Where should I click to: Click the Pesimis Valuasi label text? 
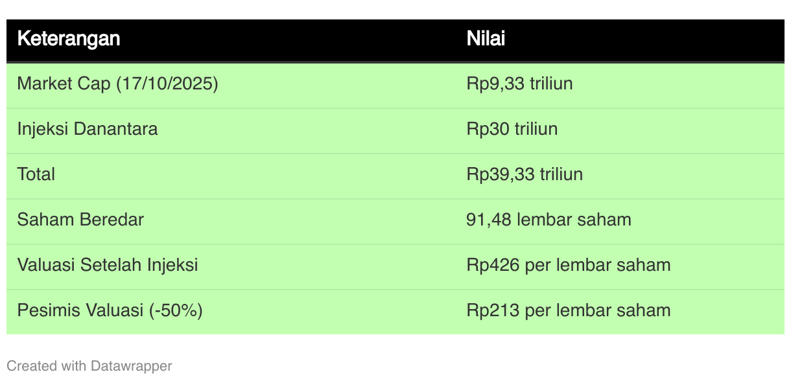(x=80, y=310)
